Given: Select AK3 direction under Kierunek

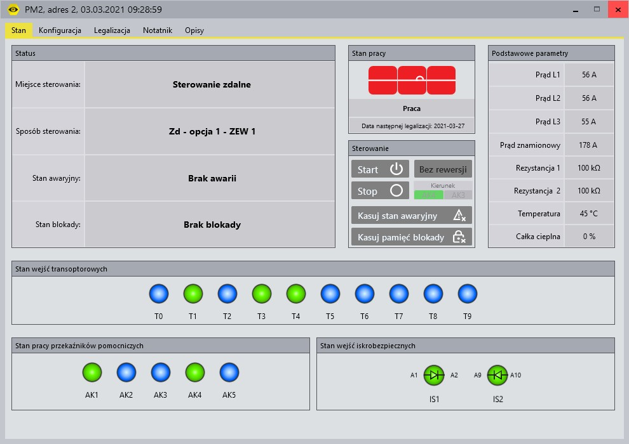Looking at the screenshot, I should tap(458, 195).
